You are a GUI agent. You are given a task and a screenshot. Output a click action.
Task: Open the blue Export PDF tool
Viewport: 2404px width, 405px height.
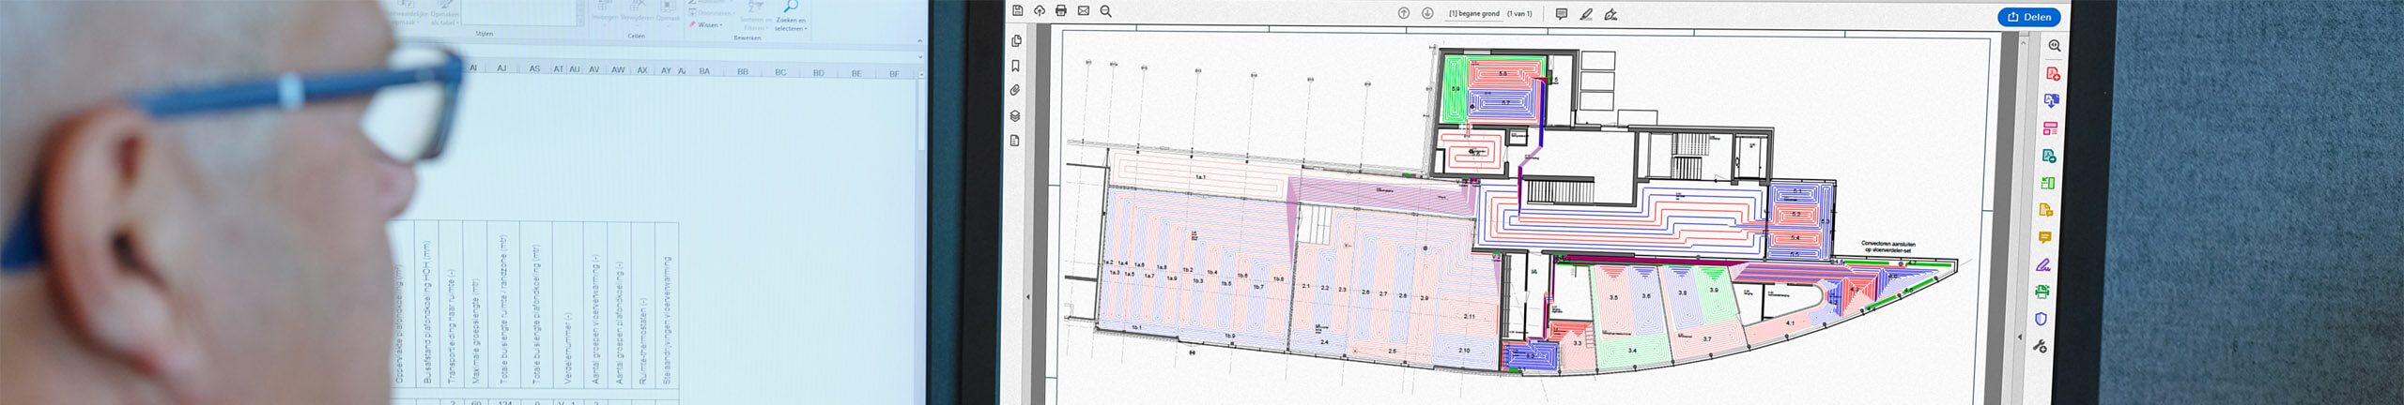pos(2052,100)
